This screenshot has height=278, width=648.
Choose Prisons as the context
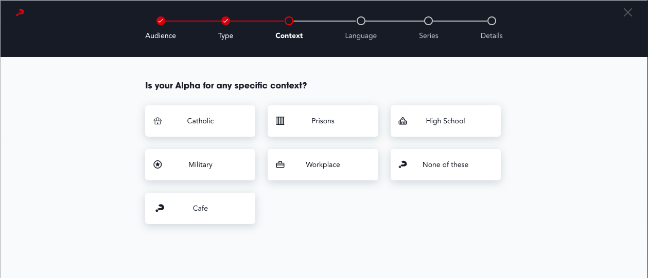tap(323, 121)
